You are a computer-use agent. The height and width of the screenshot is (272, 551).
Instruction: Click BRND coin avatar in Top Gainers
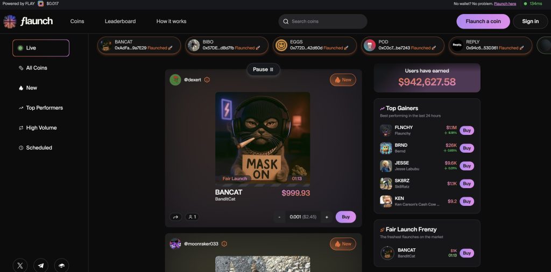tap(386, 148)
